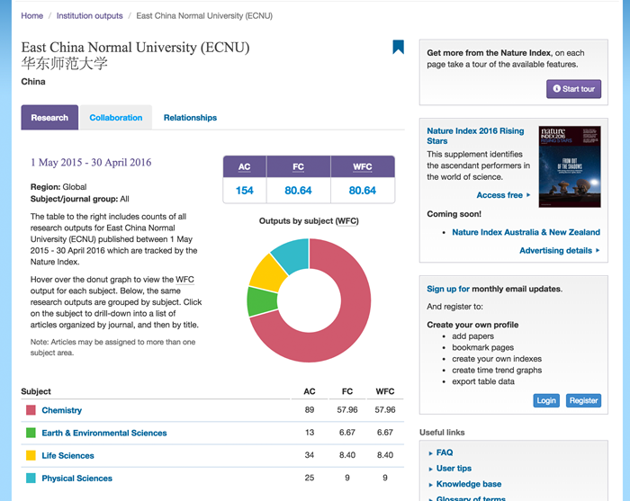Click the Register button
The image size is (630, 501).
pyautogui.click(x=583, y=400)
